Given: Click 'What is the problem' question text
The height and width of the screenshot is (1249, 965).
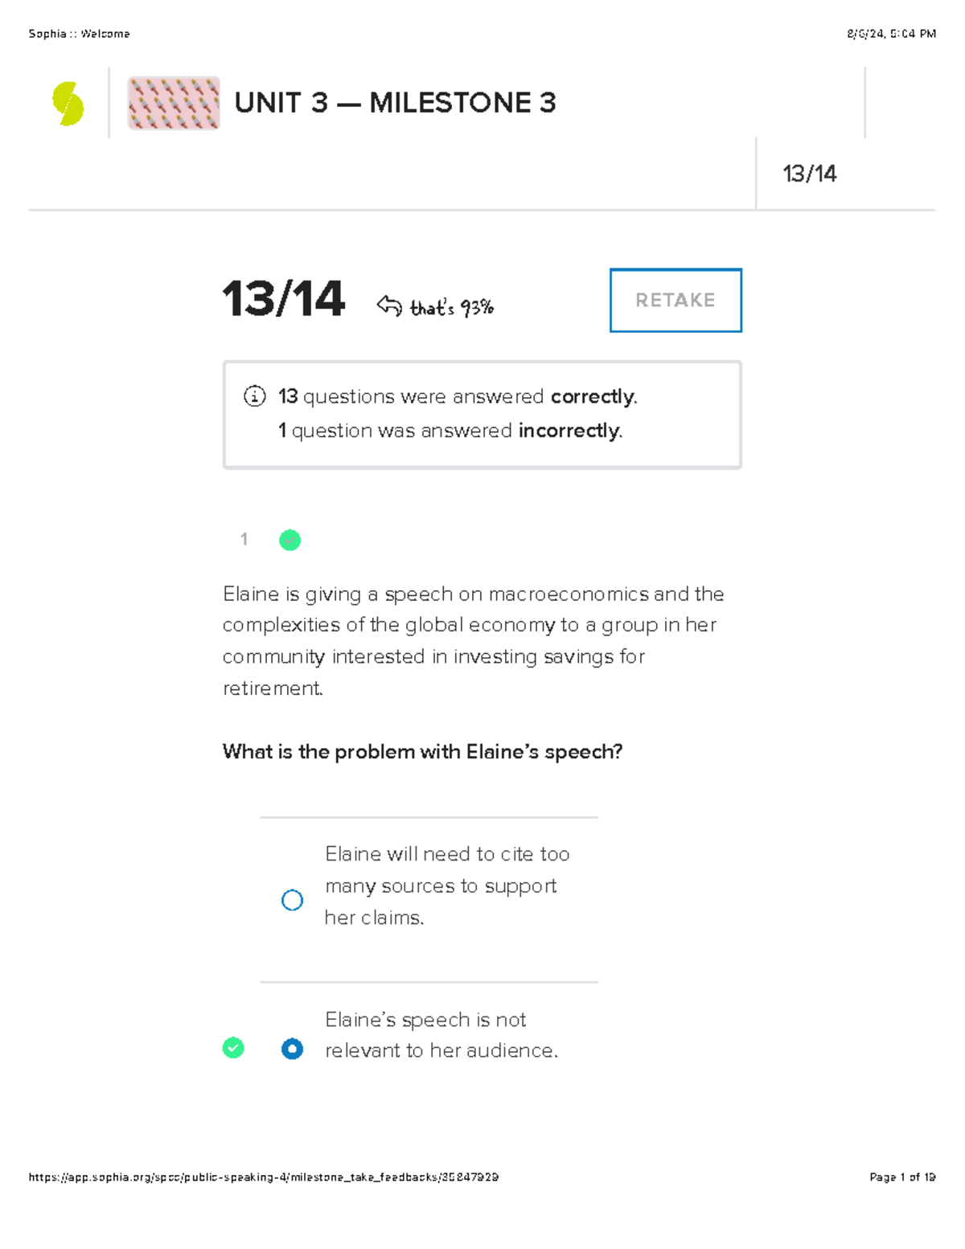Looking at the screenshot, I should coord(422,751).
